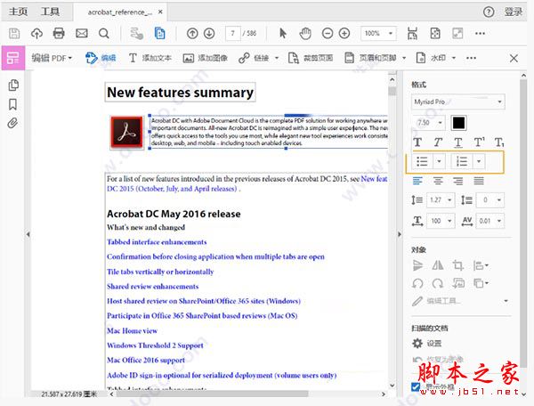534x406 pixels.
Task: Close the Edit PDF toolbar X
Action: (514, 58)
